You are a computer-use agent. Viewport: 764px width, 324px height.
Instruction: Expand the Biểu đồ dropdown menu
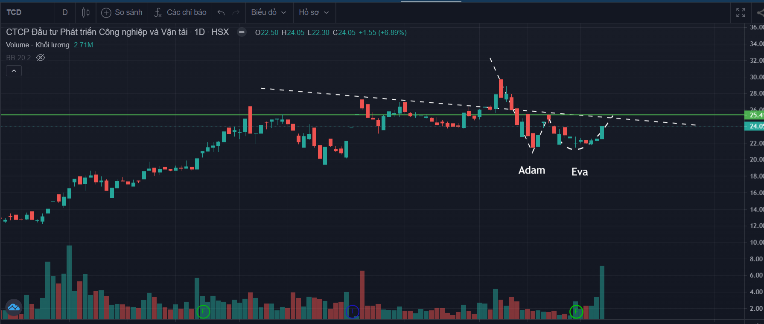coord(268,12)
